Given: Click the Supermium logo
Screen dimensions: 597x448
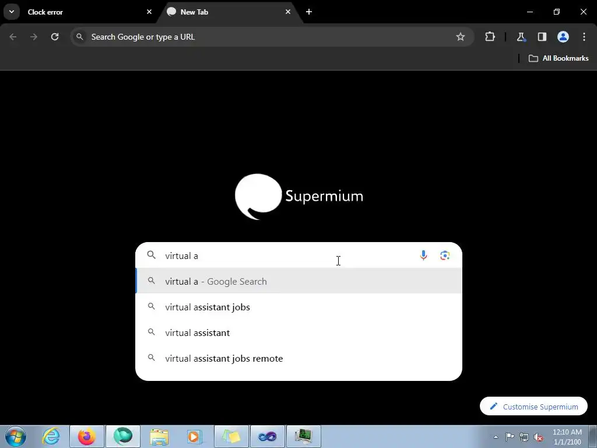Looking at the screenshot, I should [x=299, y=196].
